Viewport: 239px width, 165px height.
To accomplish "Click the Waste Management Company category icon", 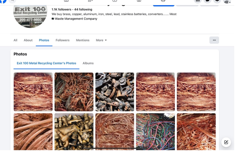I will click(53, 19).
